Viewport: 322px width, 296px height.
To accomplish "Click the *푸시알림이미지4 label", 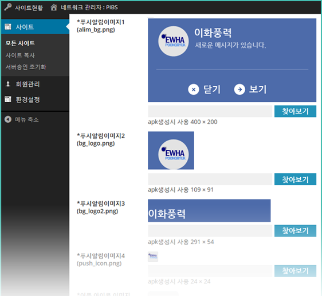I will pyautogui.click(x=101, y=255).
